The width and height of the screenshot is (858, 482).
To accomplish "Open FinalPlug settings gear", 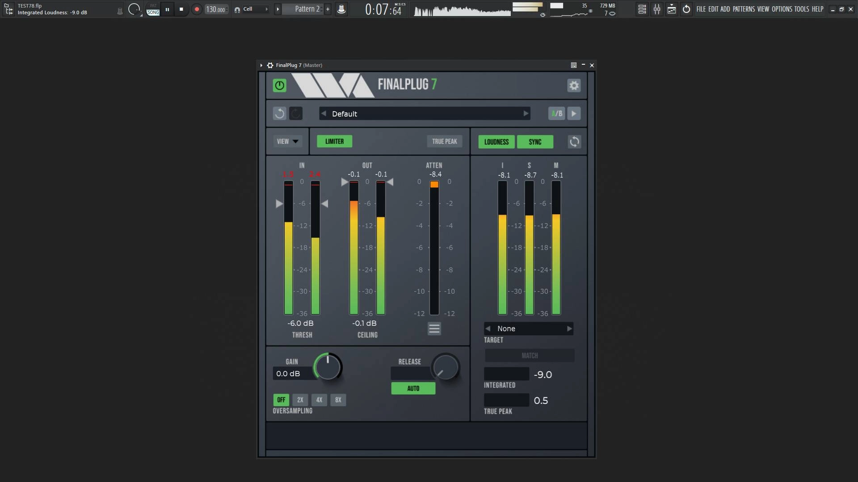I will tap(574, 85).
